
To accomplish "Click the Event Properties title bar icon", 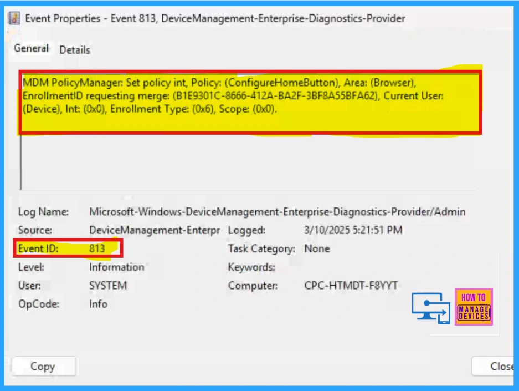I will [14, 18].
